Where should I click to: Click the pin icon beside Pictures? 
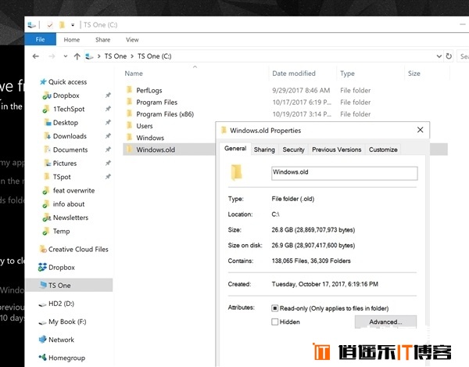[108, 163]
